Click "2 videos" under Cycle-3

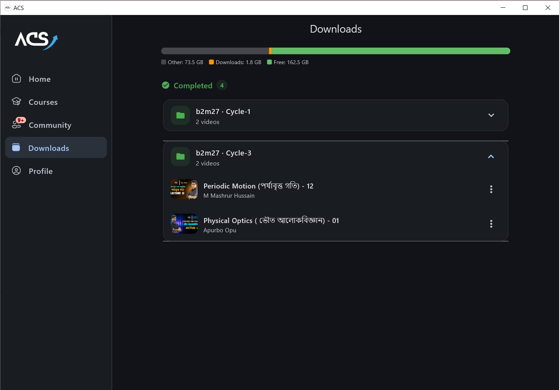click(x=208, y=164)
